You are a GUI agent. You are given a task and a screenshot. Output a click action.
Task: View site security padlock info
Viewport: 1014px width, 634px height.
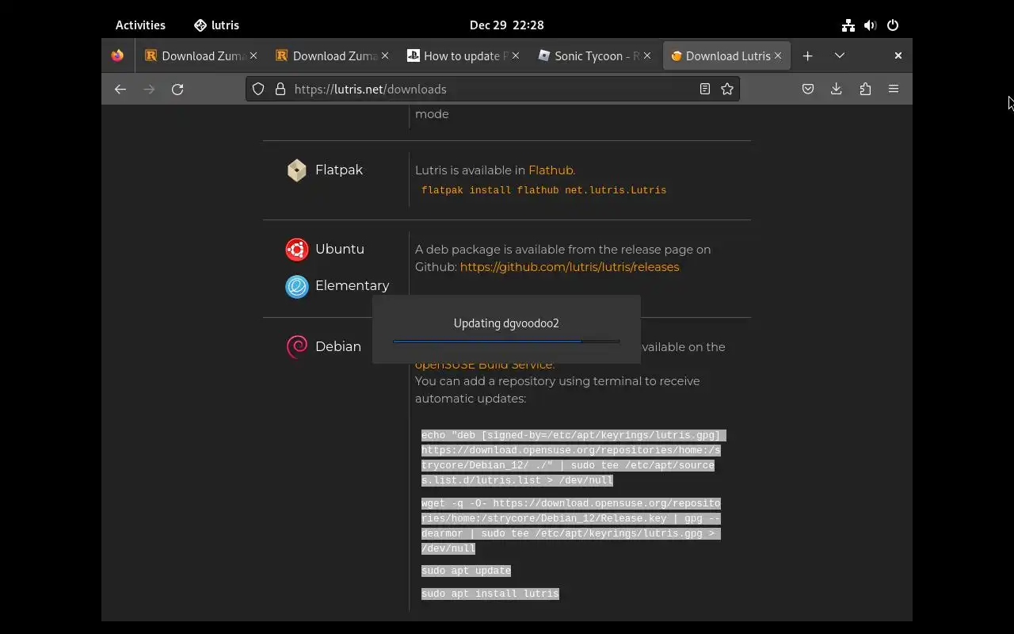280,89
